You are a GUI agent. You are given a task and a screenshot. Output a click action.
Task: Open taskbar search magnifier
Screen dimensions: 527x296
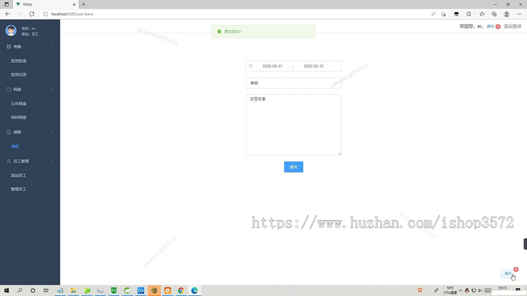(20, 291)
